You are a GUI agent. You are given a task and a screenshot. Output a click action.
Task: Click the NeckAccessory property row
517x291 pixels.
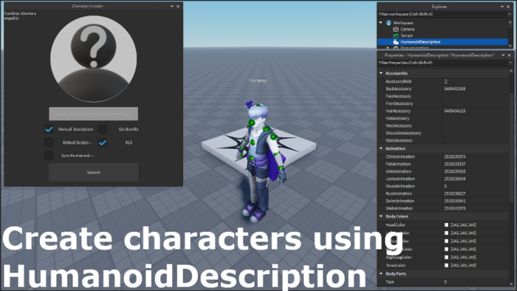point(443,126)
